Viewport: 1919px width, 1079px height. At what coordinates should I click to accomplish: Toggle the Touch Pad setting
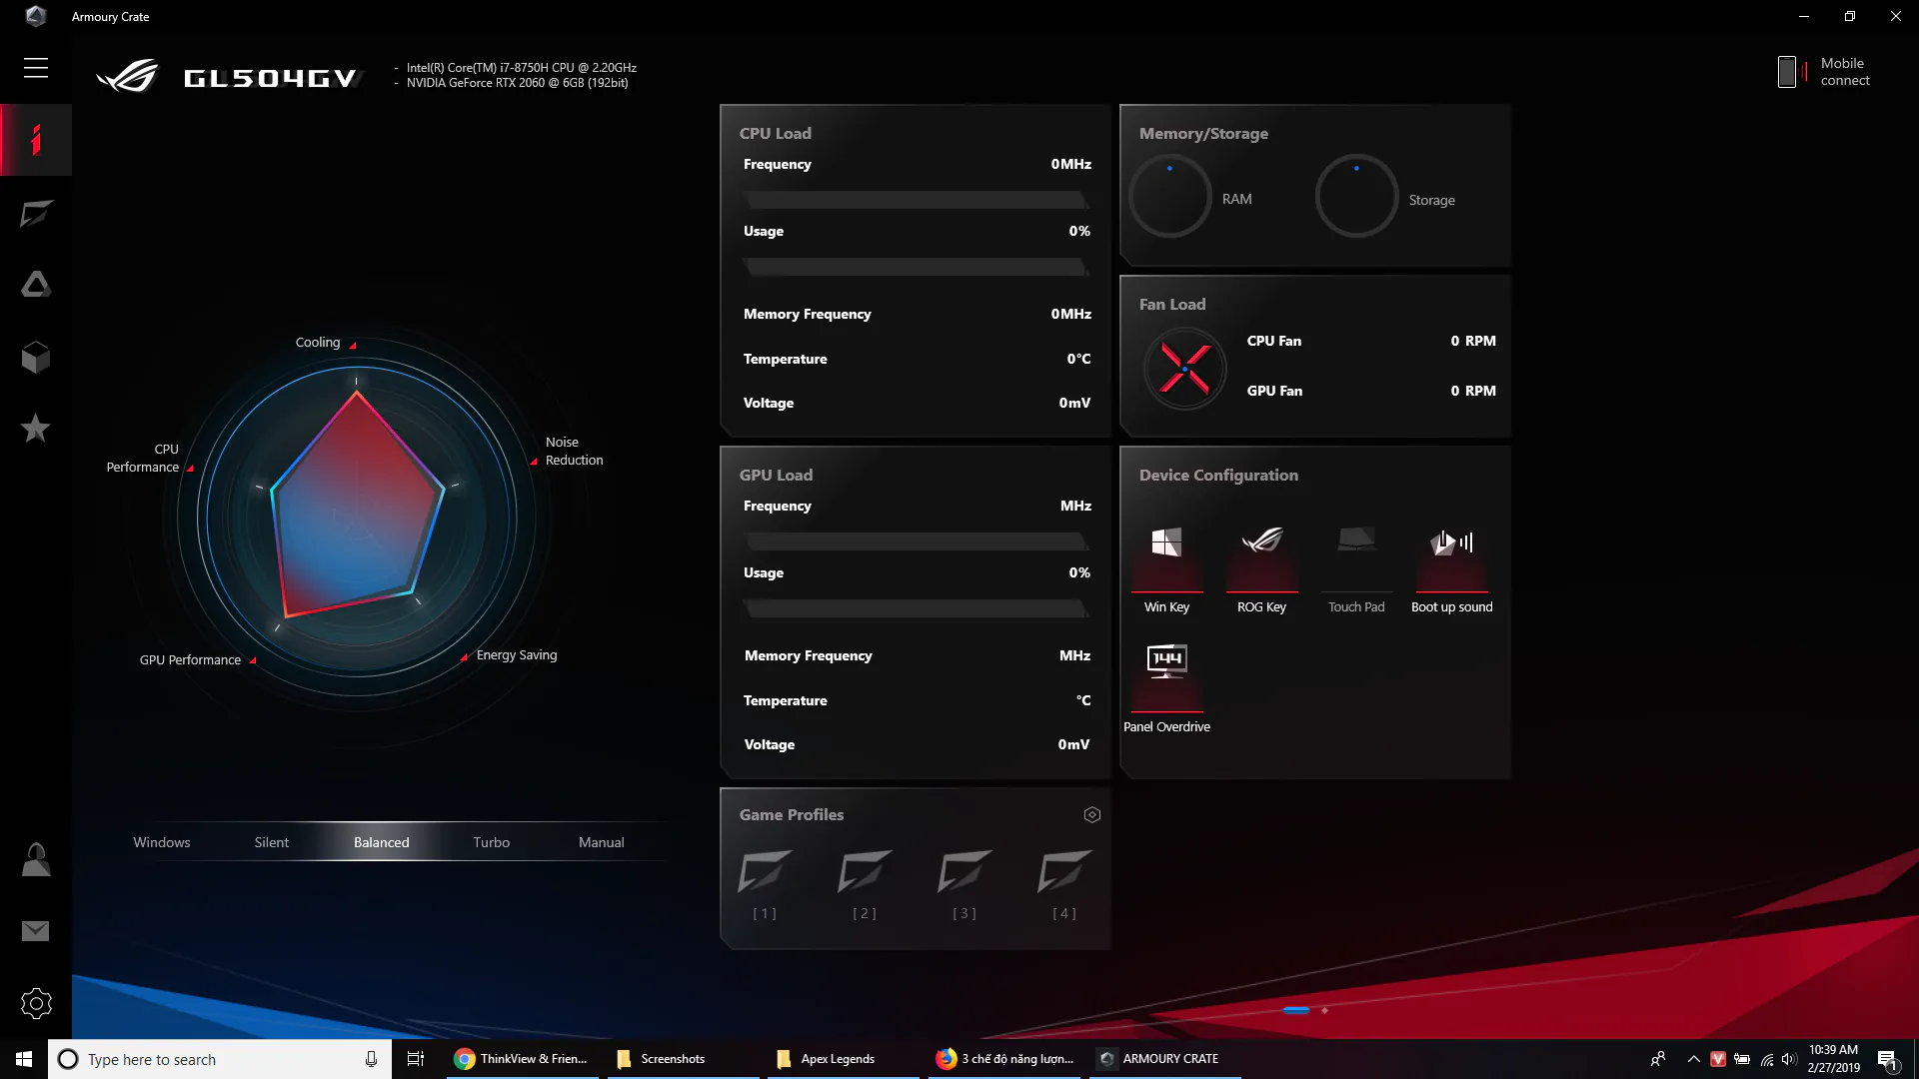pyautogui.click(x=1356, y=569)
